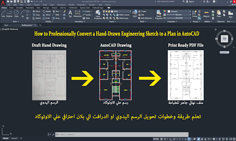236x141 pixels.
Task: Expand the Modify panel
Action: (x=49, y=22)
